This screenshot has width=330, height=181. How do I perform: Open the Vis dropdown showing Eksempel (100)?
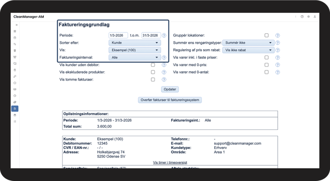click(134, 50)
